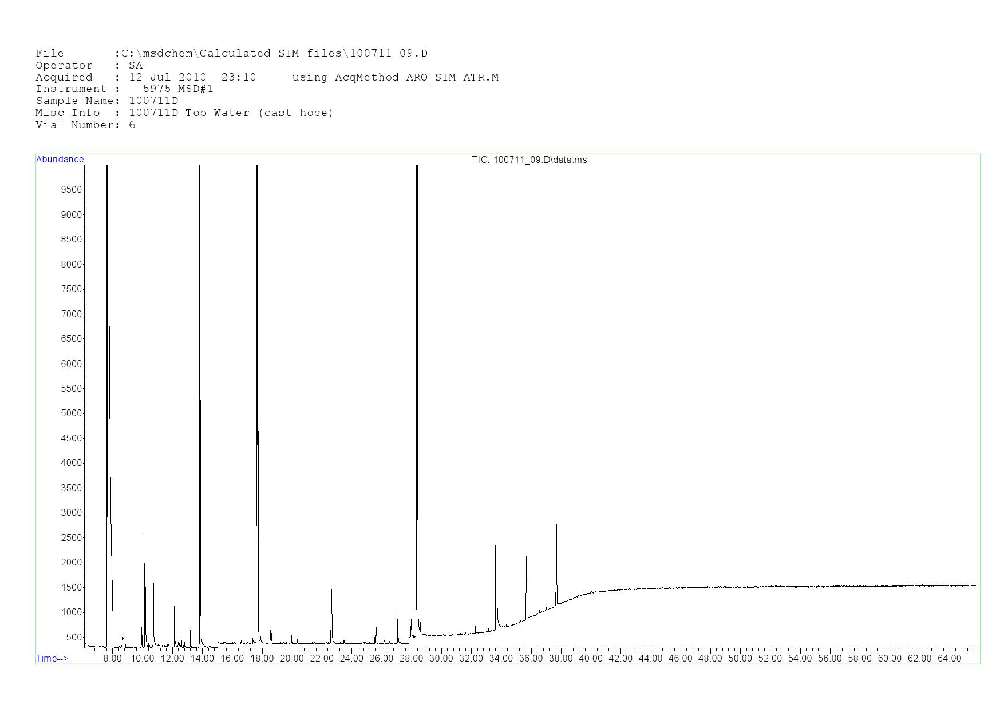Click the Instrument value 5975 MSD#1
The width and height of the screenshot is (1004, 709).
pos(178,89)
